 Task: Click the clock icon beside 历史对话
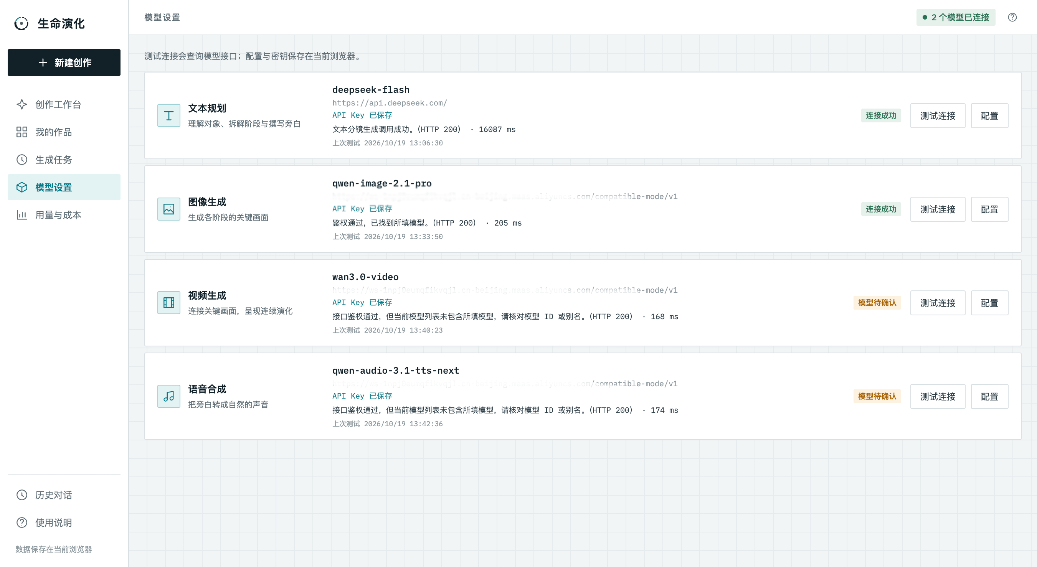tap(22, 495)
